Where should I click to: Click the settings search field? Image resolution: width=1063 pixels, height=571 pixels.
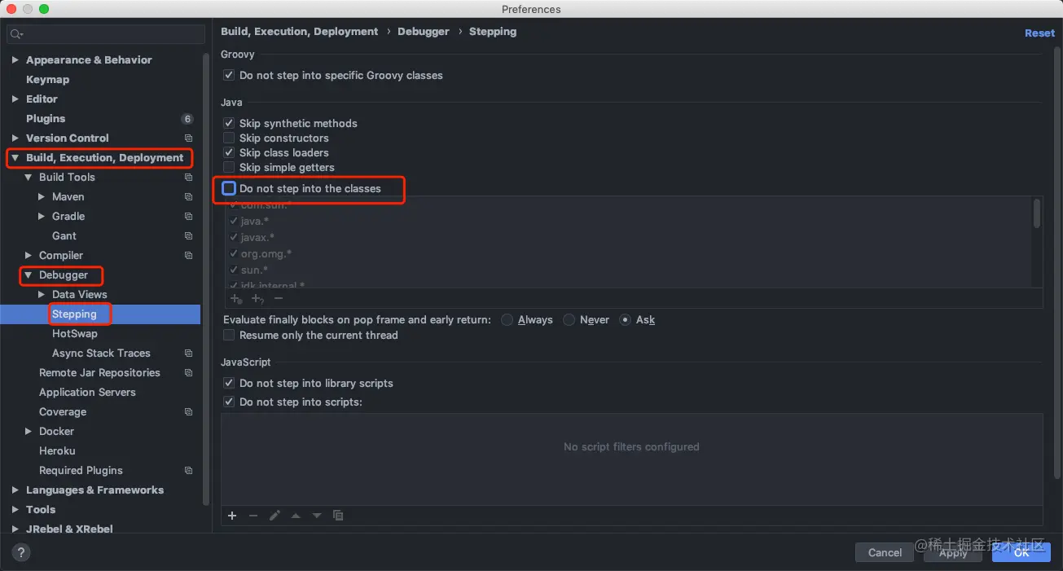pyautogui.click(x=106, y=34)
